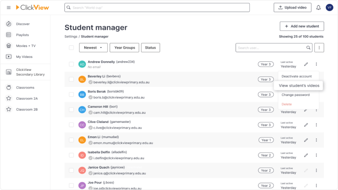Open the VF user profile avatar
This screenshot has height=190, width=338.
tap(329, 8)
